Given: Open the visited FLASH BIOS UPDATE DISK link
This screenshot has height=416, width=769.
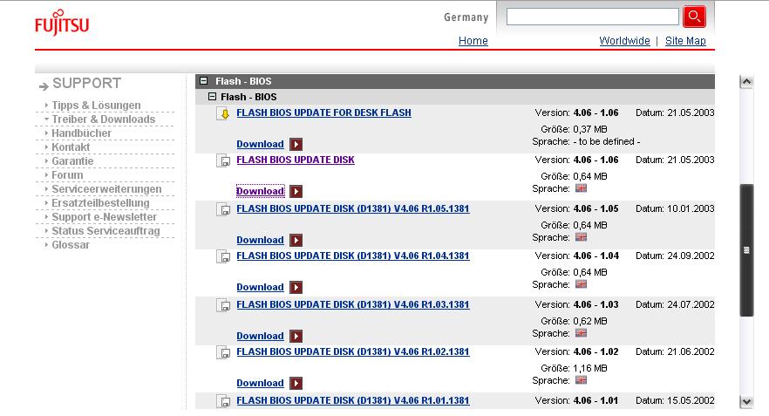Looking at the screenshot, I should pos(296,160).
